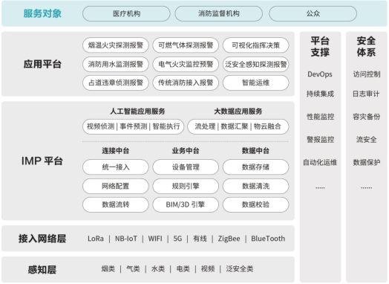Image resolution: width=389 pixels, height=284 pixels.
Task: Select the 消防监督机构 pill
Action: coord(218,13)
